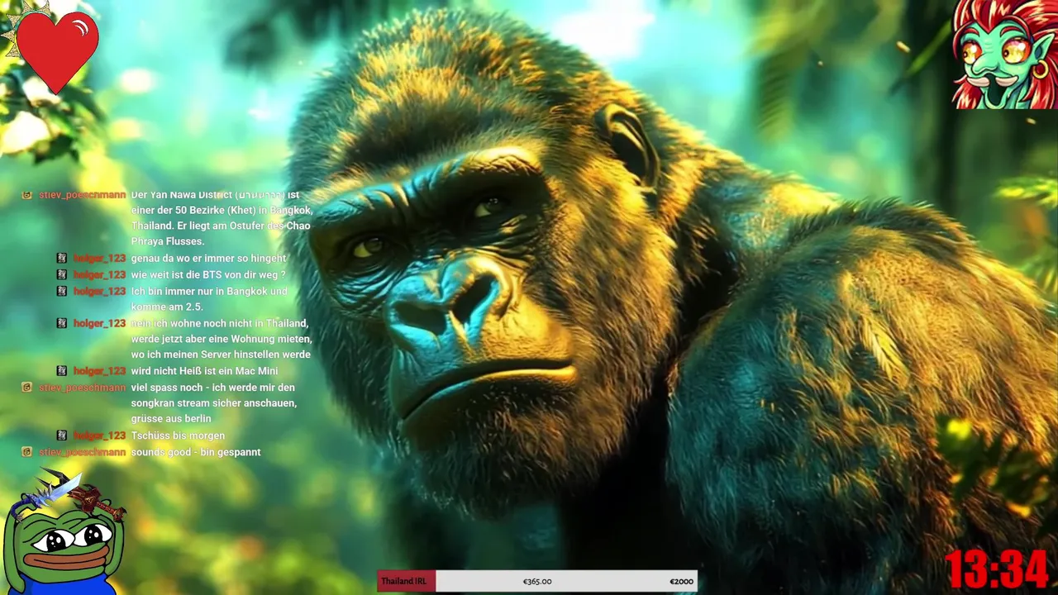Click the red heart icon overlay
Screen dimensions: 1058x595
(57, 51)
